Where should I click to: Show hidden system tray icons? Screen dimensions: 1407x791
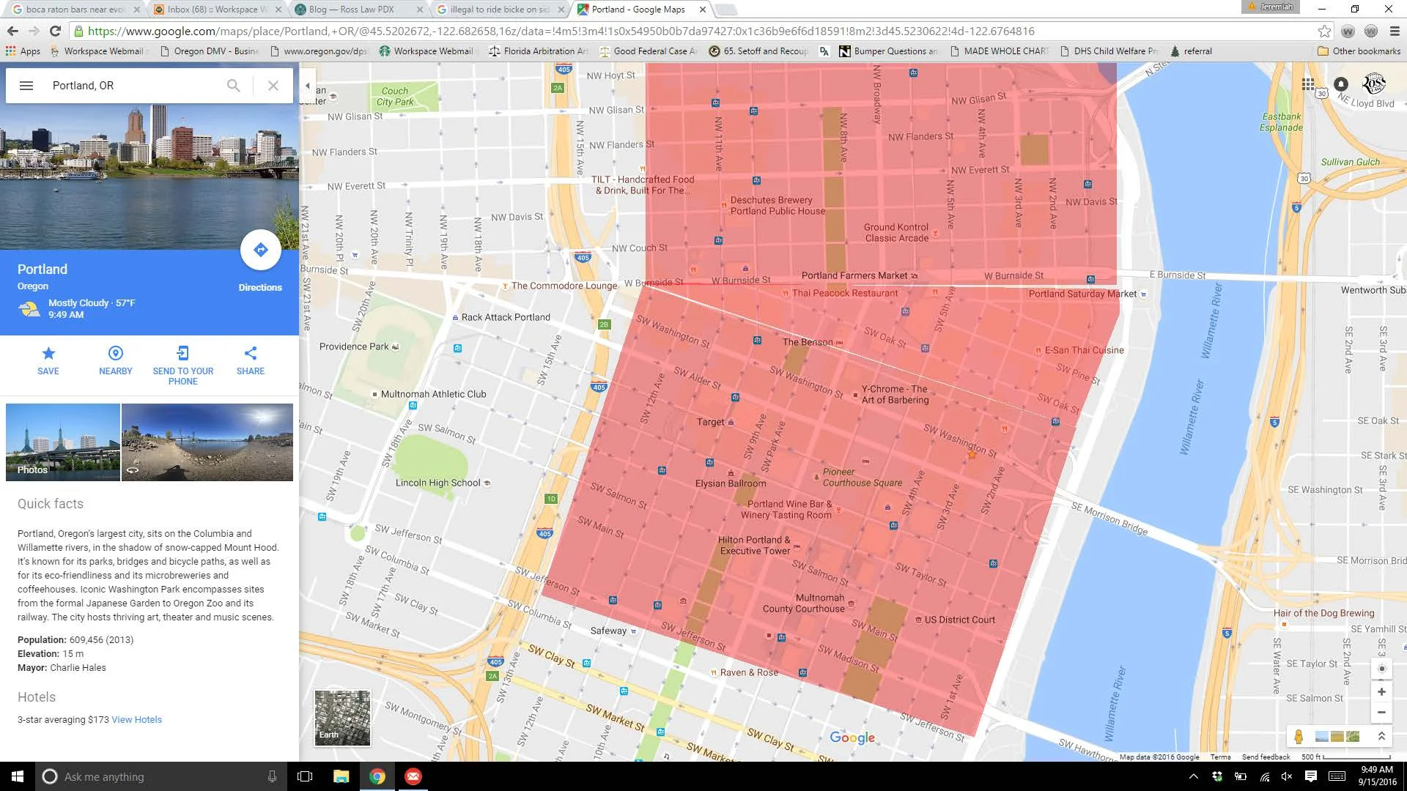[x=1193, y=776]
